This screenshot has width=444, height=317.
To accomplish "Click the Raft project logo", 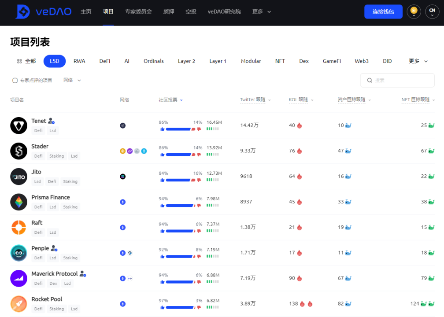I will click(x=18, y=227).
